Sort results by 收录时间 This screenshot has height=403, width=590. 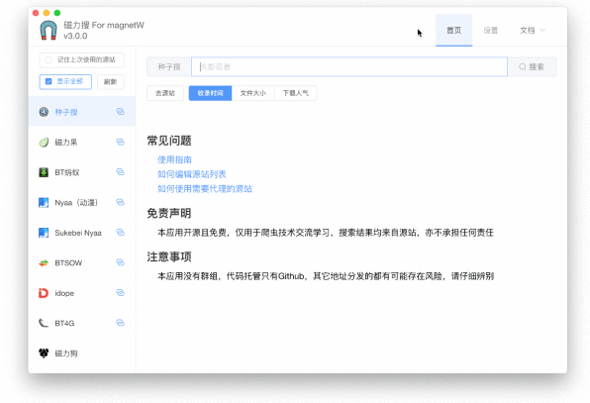[x=210, y=93]
